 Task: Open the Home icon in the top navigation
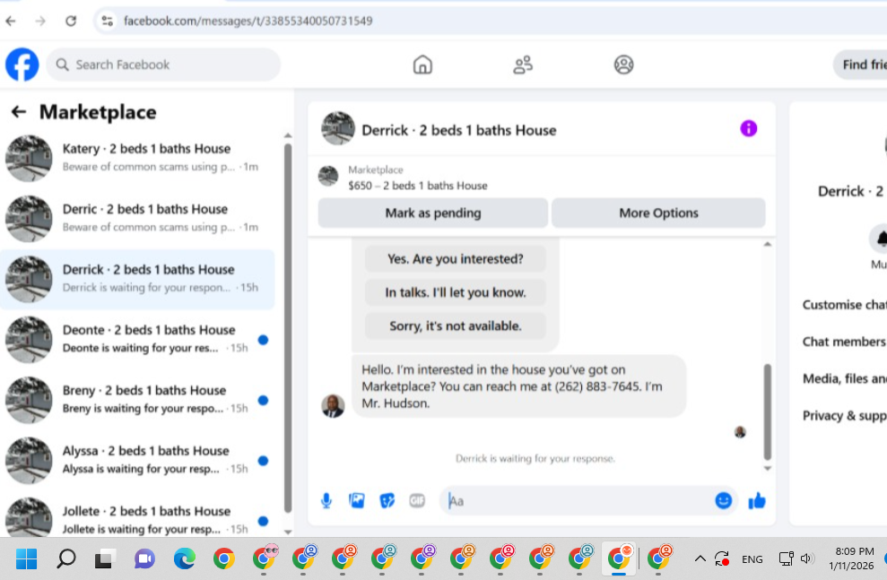[422, 65]
